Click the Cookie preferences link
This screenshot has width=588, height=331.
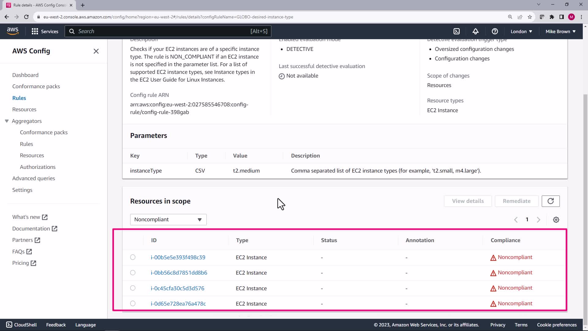point(556,325)
